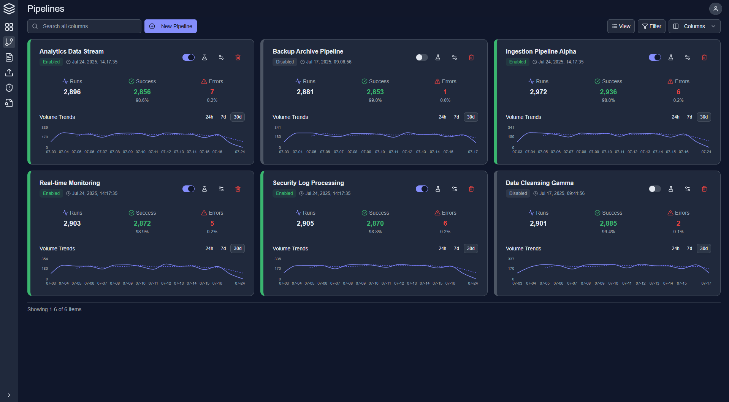
Task: Click the user avatar in the top right
Action: 716,8
